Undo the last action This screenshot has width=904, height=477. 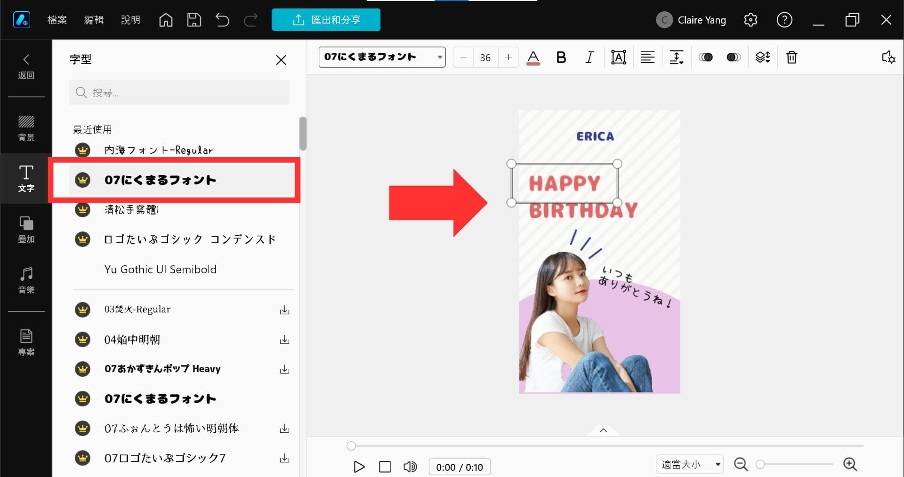point(222,20)
